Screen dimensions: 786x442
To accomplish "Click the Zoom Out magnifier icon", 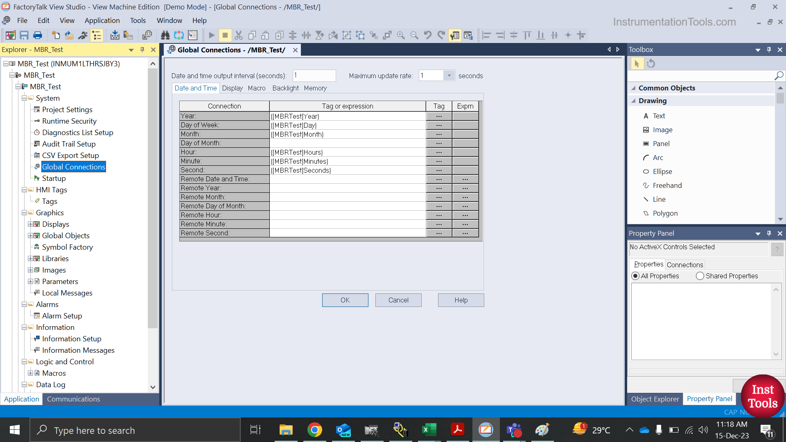I will point(414,35).
